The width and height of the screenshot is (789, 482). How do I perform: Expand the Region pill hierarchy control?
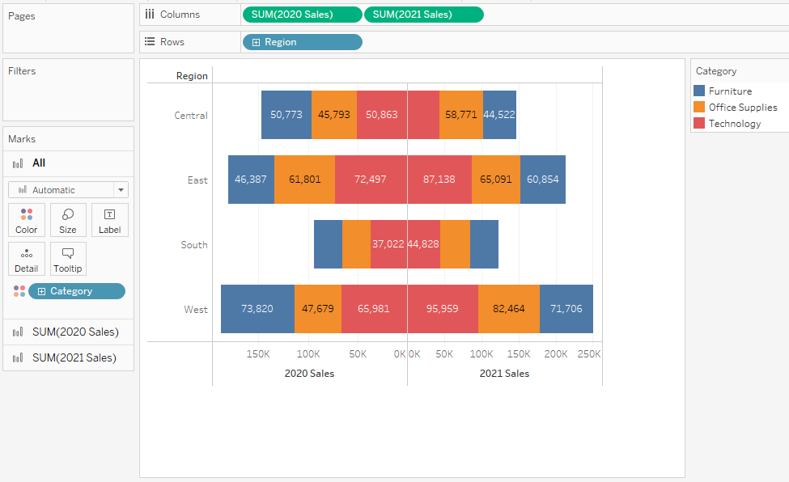pyautogui.click(x=256, y=41)
